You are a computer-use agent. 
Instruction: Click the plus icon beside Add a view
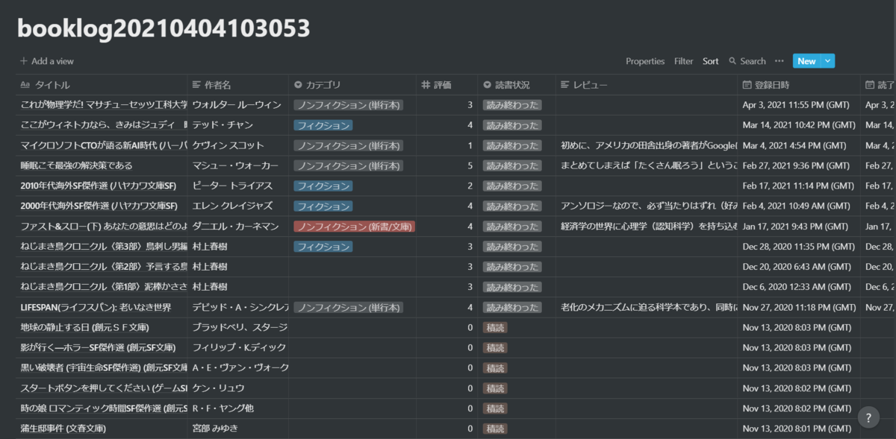[24, 61]
